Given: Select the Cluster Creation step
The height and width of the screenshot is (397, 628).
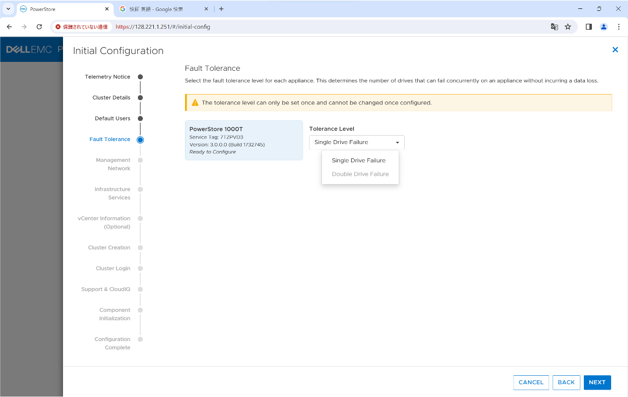Looking at the screenshot, I should (x=109, y=248).
